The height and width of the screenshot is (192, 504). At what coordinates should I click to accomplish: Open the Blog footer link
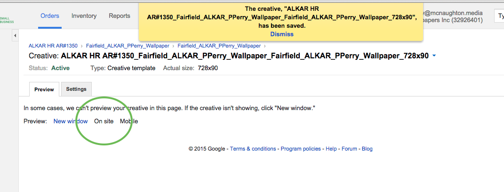click(367, 149)
